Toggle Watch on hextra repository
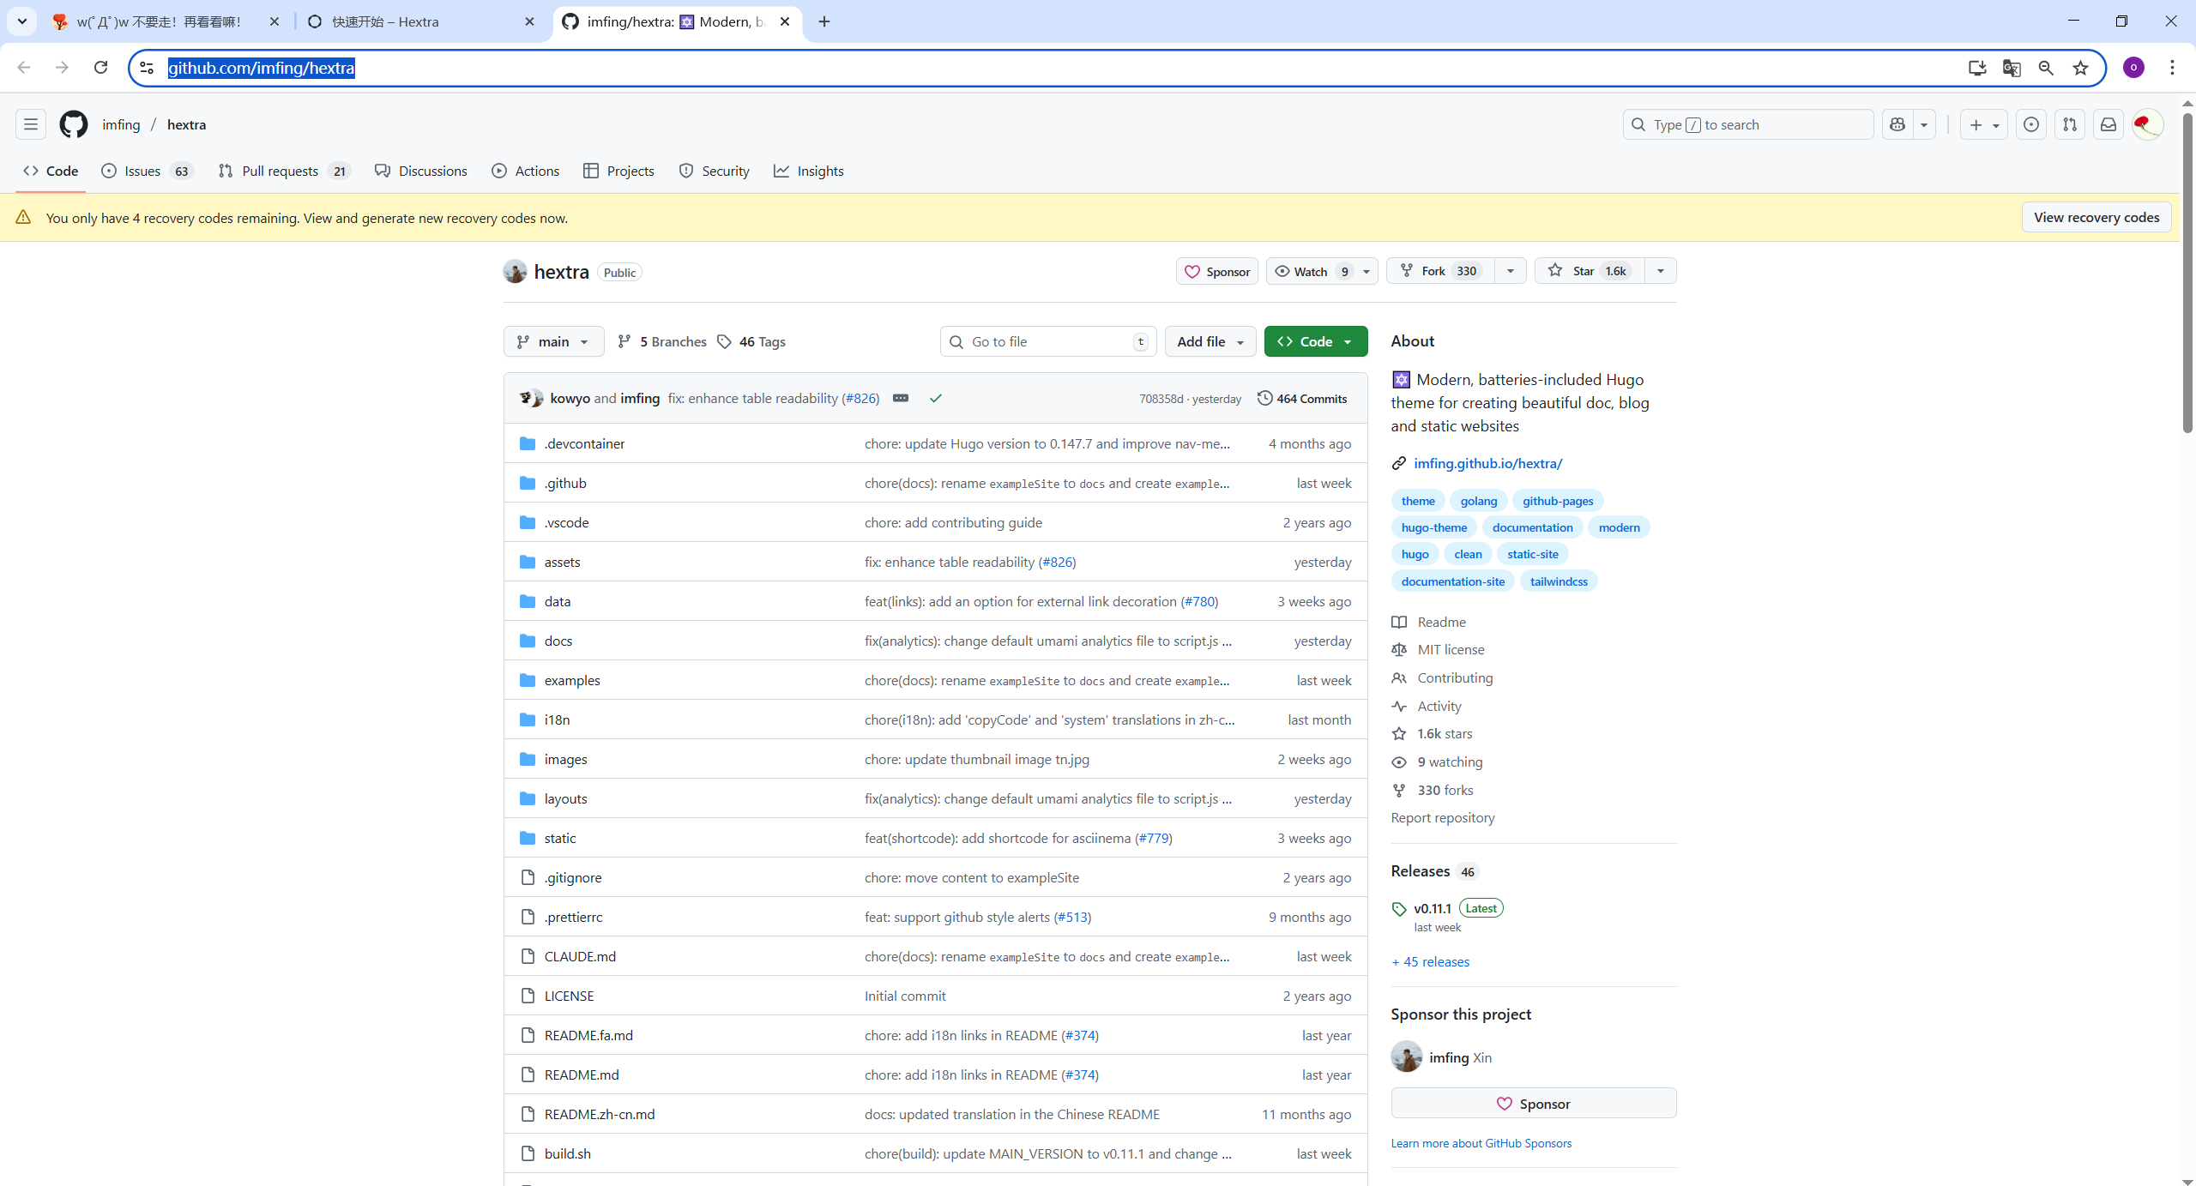This screenshot has width=2196, height=1186. pyautogui.click(x=1310, y=271)
